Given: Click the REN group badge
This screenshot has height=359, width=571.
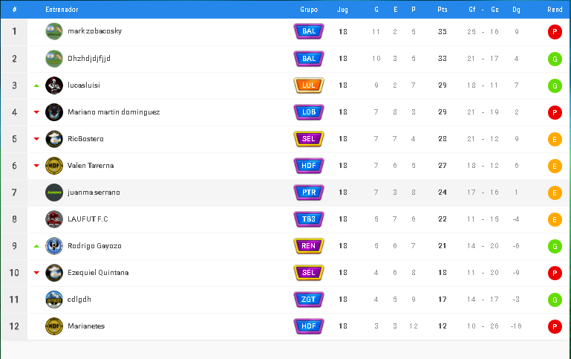Looking at the screenshot, I should (x=309, y=246).
